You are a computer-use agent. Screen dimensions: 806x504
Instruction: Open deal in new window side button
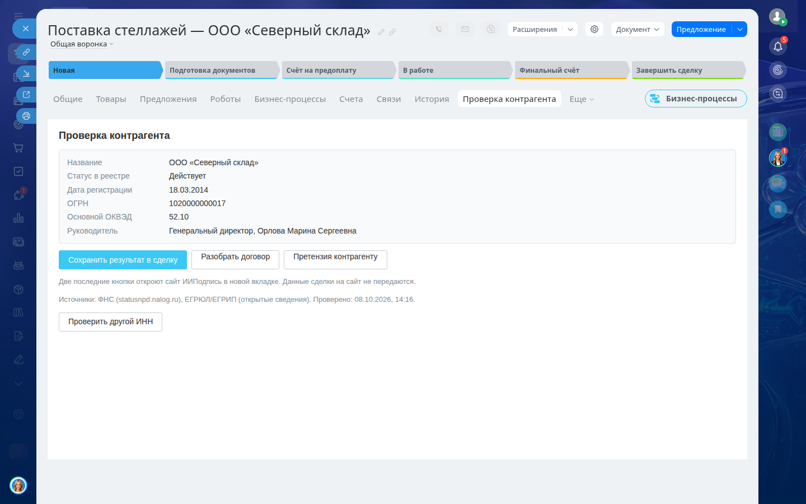coord(26,95)
